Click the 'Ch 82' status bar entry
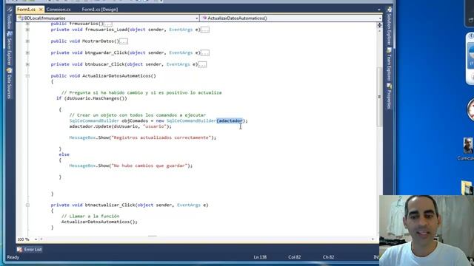Viewport: 474px width, 266px height. (x=328, y=257)
